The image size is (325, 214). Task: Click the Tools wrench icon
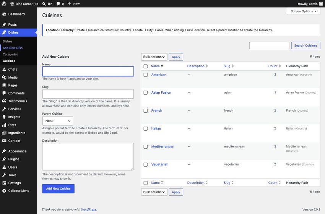coord(4,175)
